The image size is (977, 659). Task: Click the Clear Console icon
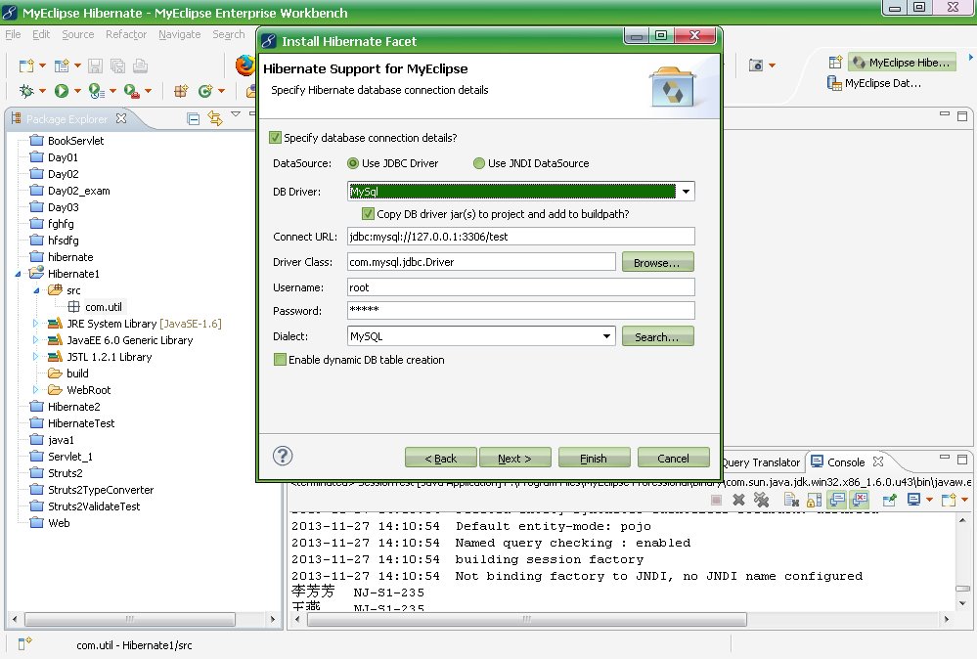[791, 500]
